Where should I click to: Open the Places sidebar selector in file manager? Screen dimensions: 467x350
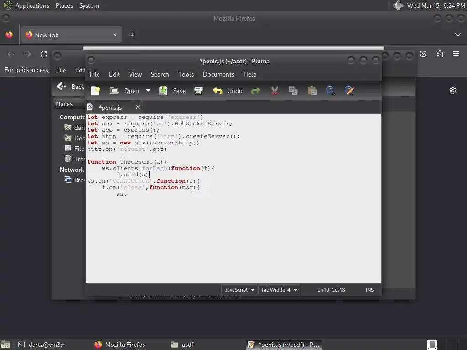(x=69, y=104)
